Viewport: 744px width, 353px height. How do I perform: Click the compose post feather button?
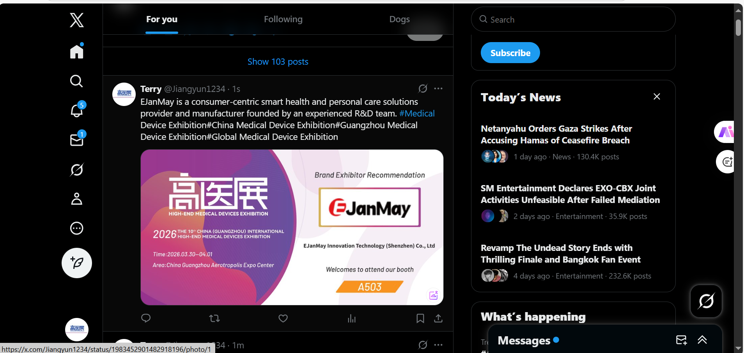(77, 263)
